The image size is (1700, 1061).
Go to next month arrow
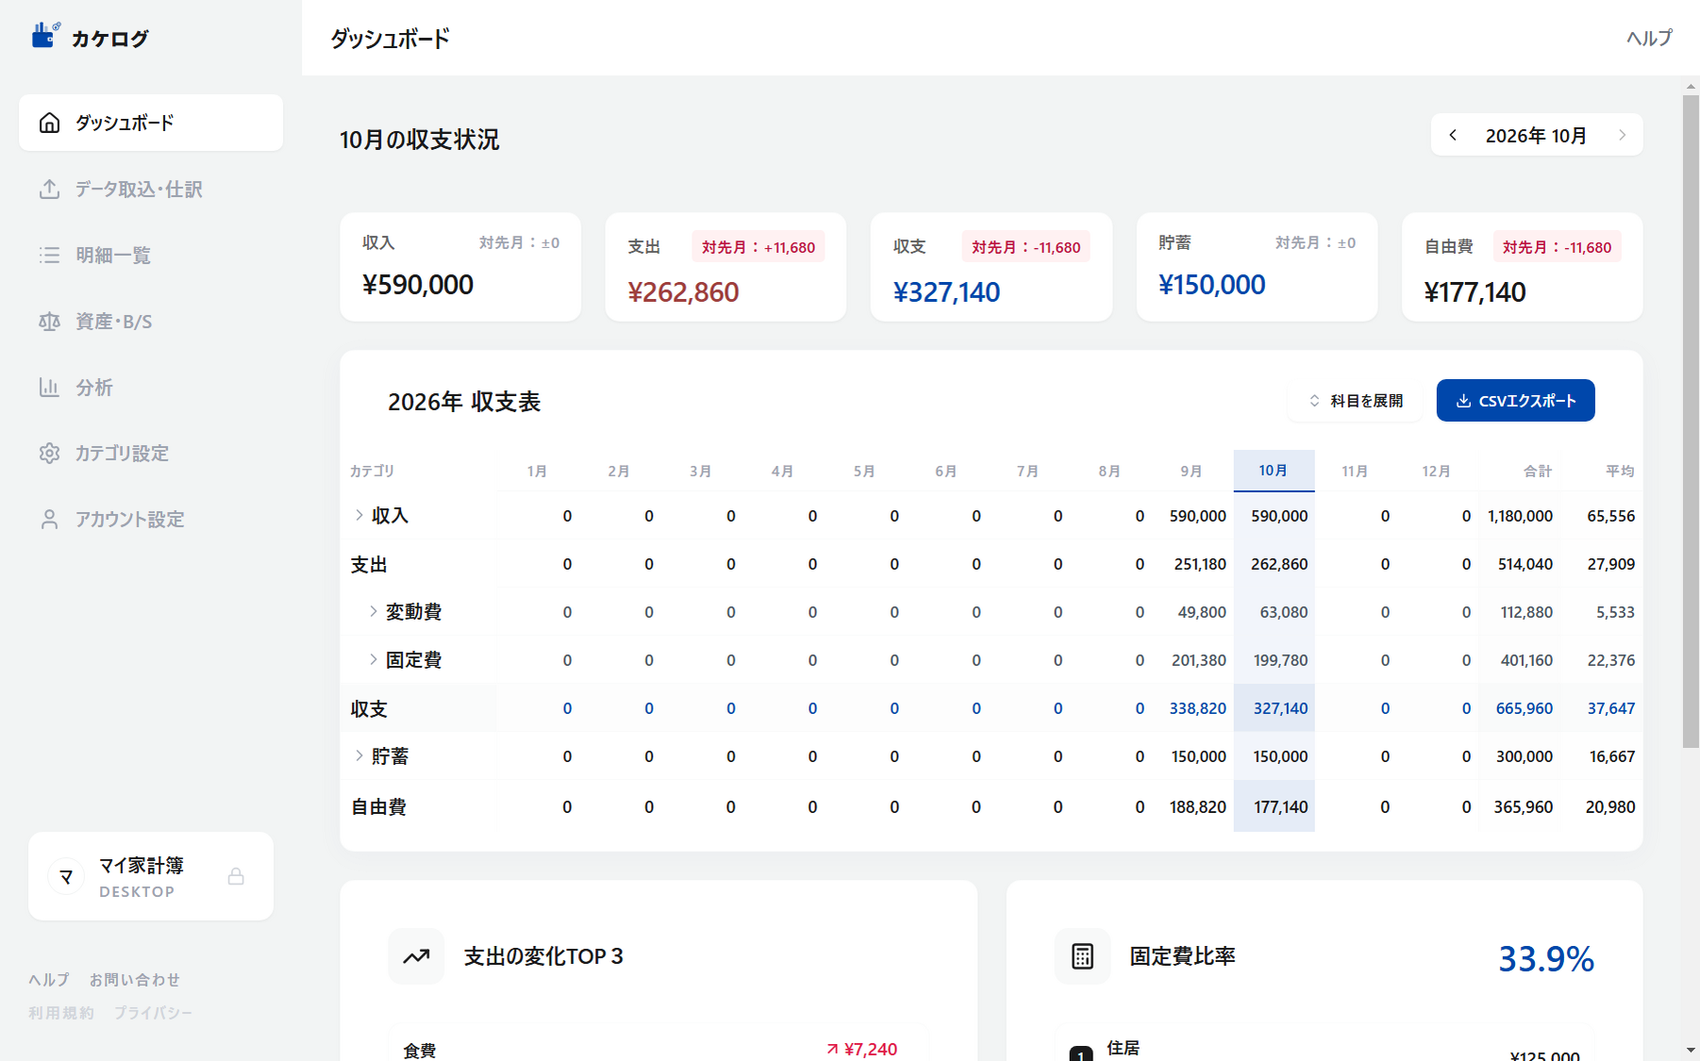pos(1622,135)
